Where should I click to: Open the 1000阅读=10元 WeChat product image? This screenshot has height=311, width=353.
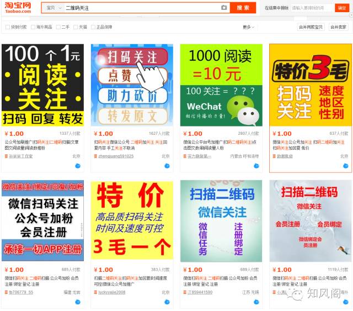pyautogui.click(x=221, y=85)
